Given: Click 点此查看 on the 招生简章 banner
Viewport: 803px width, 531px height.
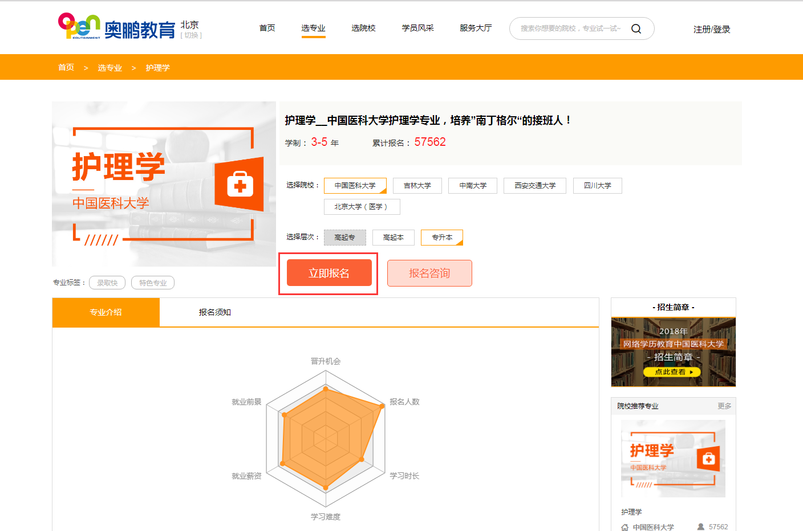Looking at the screenshot, I should point(673,371).
